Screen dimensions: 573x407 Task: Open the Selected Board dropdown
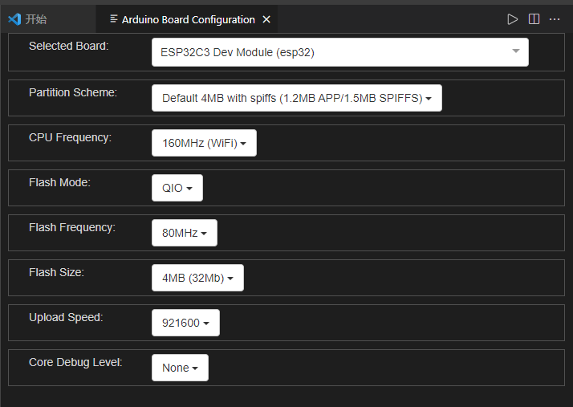click(339, 52)
